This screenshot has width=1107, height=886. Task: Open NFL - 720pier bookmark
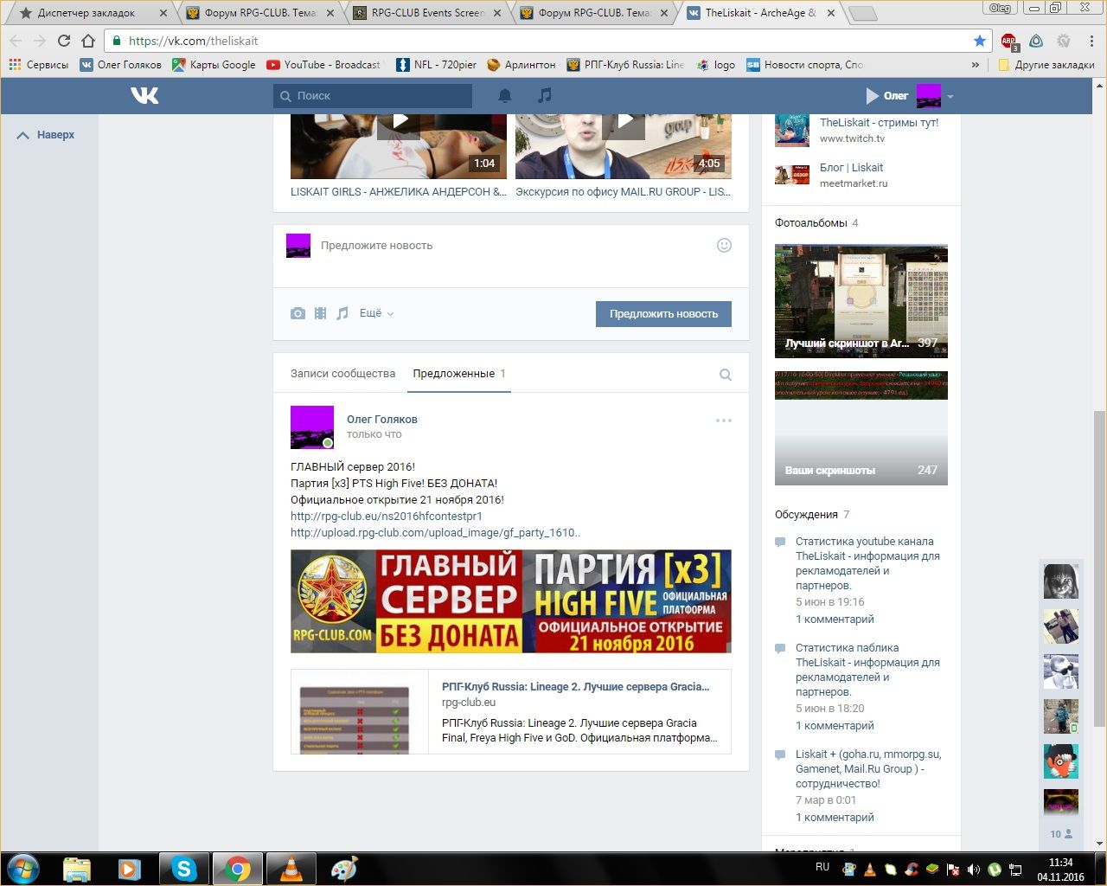(x=437, y=65)
